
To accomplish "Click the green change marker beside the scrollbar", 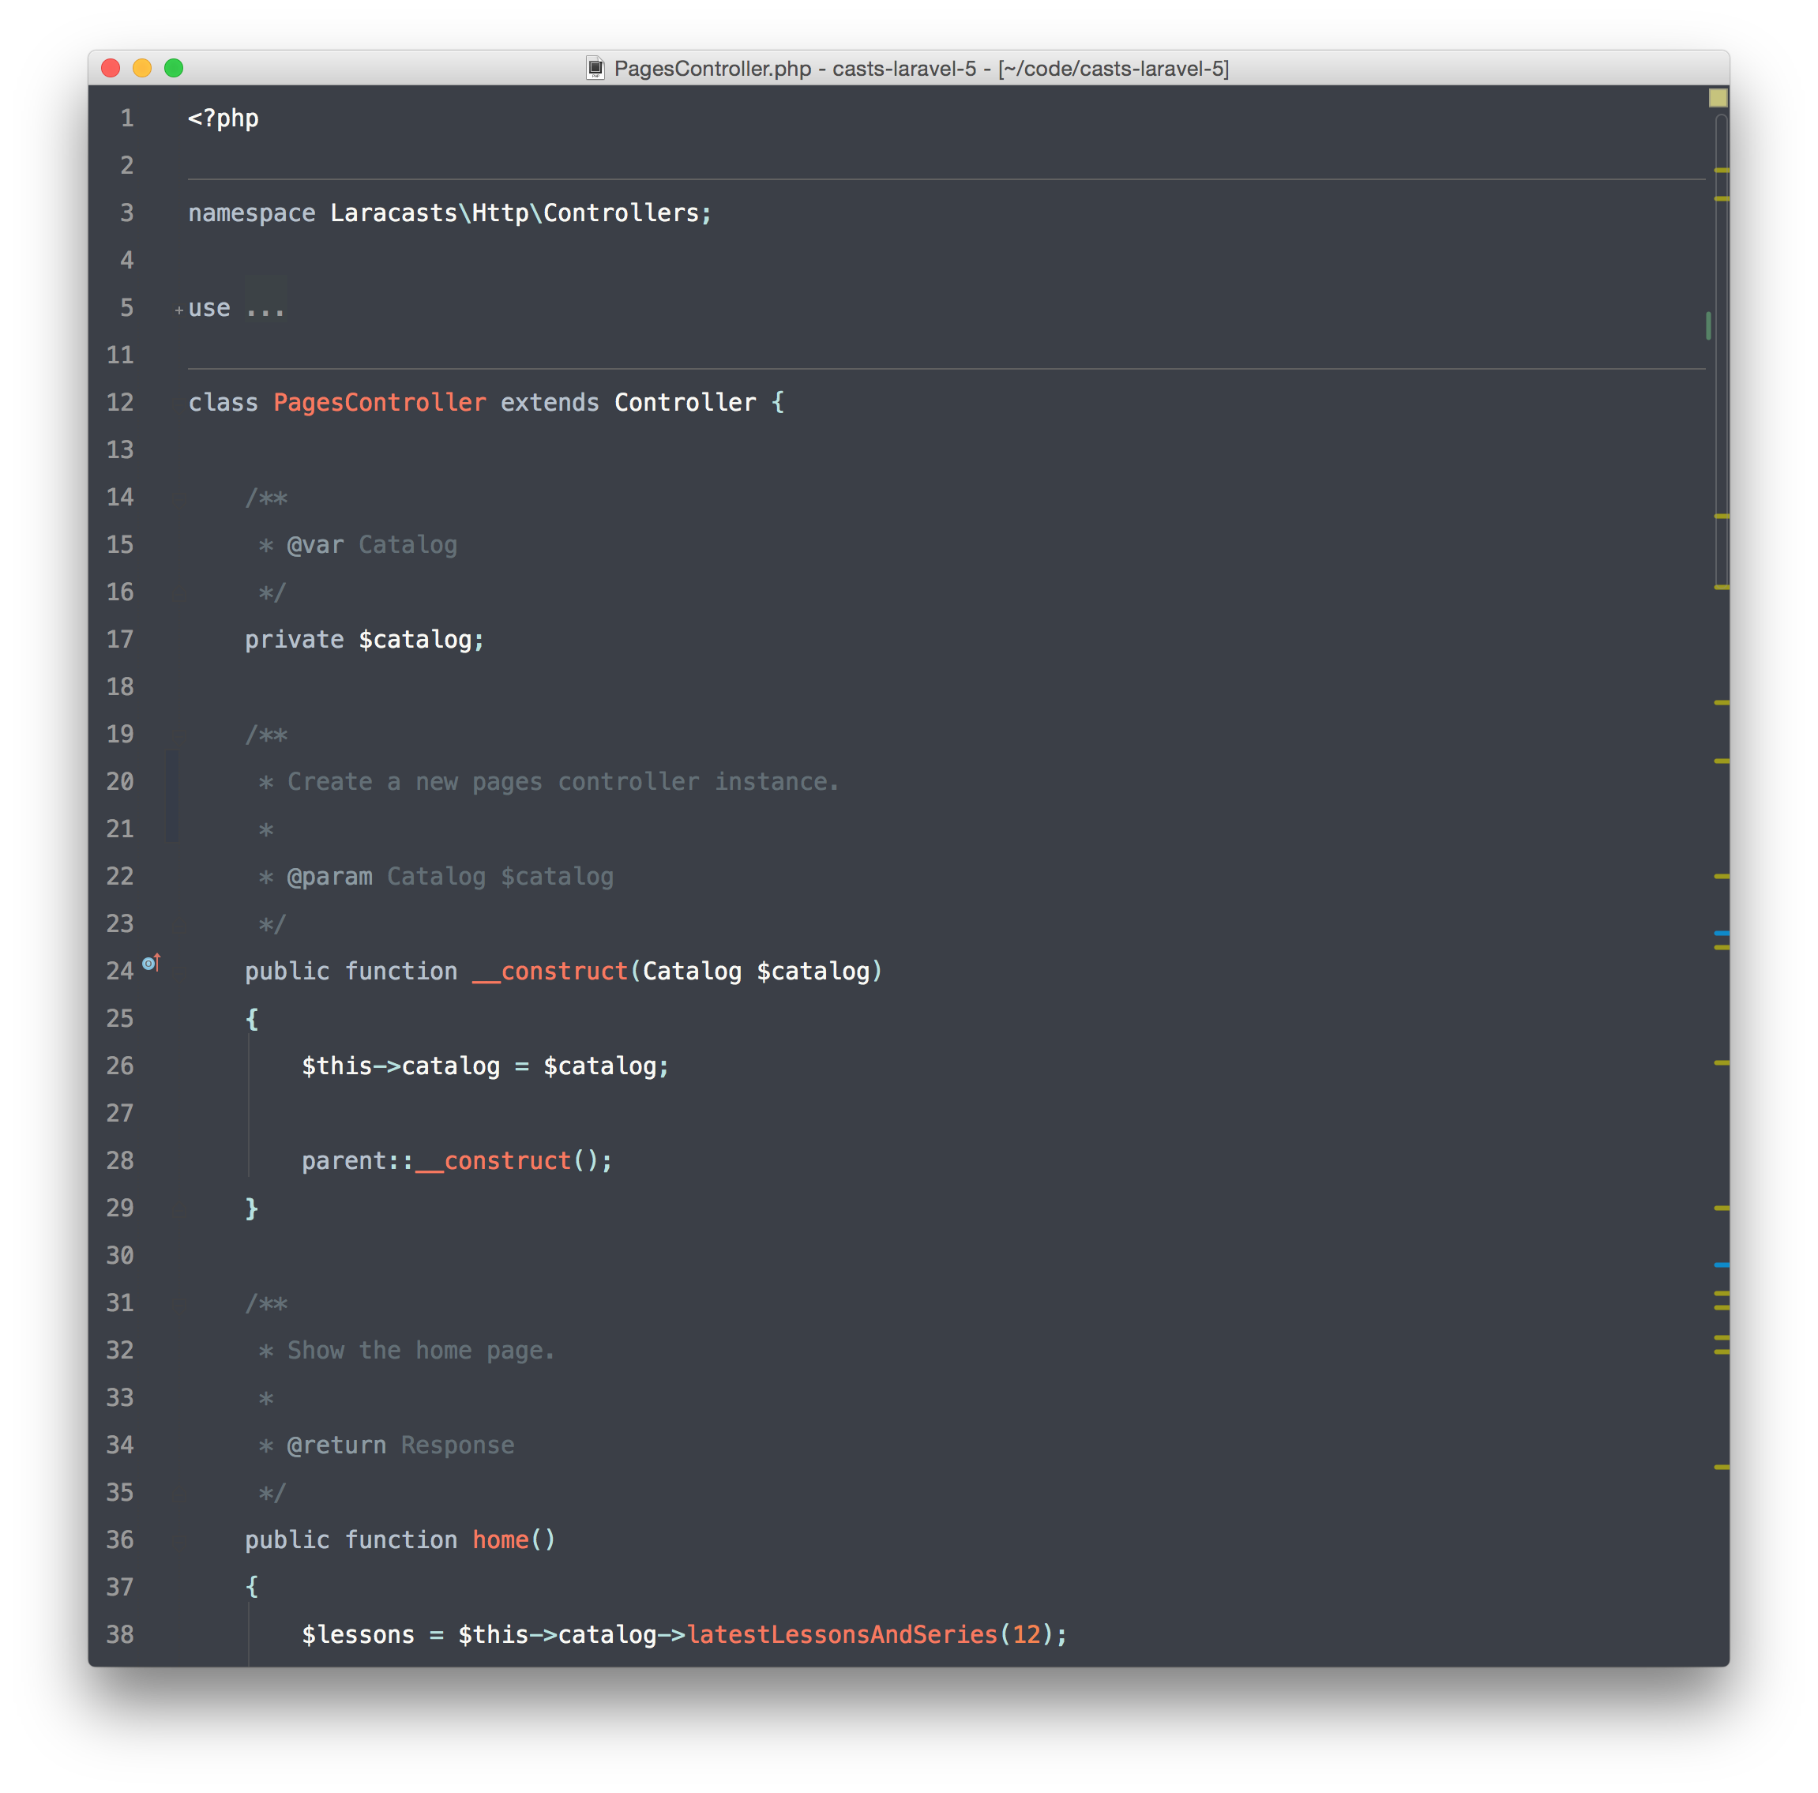I will [1708, 325].
